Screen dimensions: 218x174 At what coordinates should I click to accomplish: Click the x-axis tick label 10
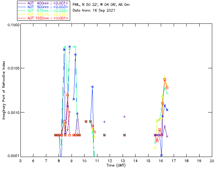(84, 161)
